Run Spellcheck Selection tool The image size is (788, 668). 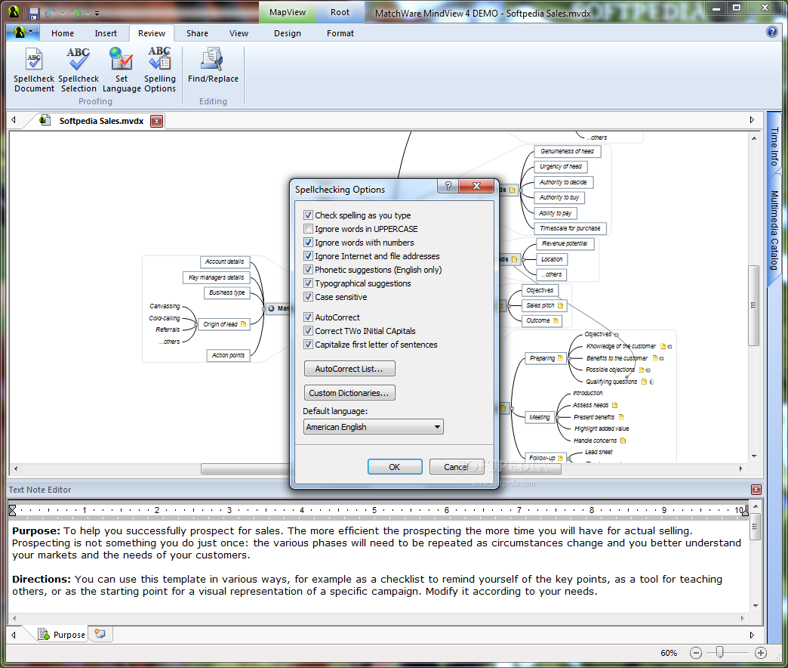[x=78, y=70]
